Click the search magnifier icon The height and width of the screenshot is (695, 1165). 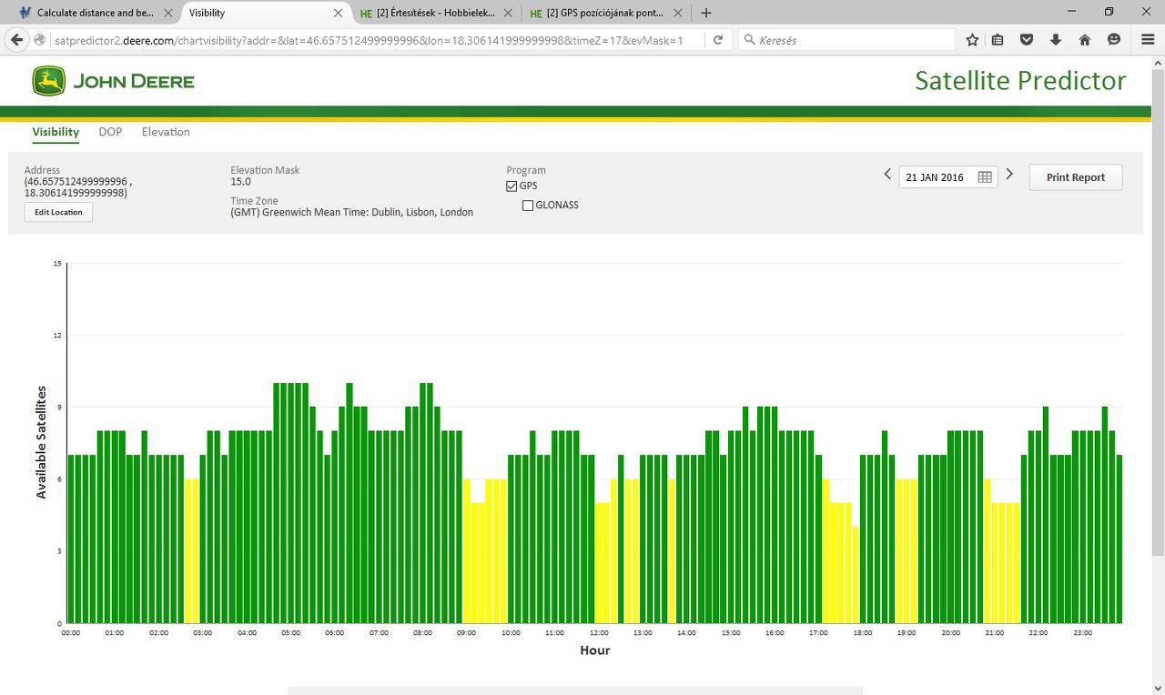[749, 40]
